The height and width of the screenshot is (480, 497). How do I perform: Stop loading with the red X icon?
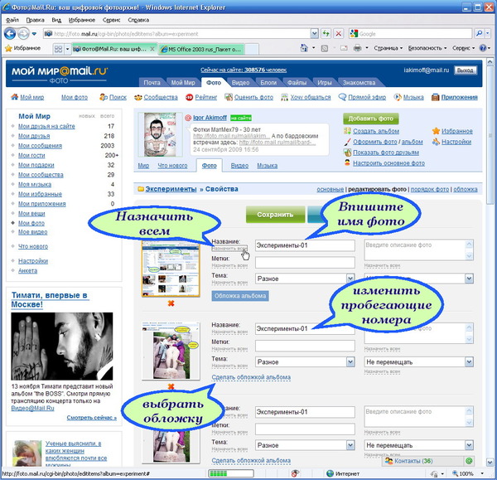click(339, 33)
